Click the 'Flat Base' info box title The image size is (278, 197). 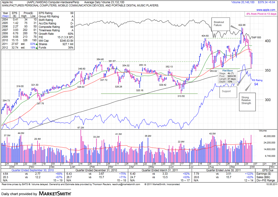(228, 71)
